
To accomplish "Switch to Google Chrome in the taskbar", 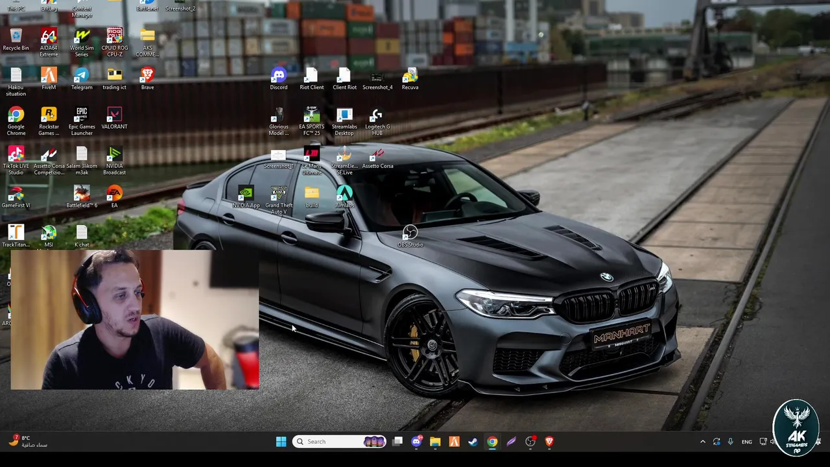I will pos(492,442).
